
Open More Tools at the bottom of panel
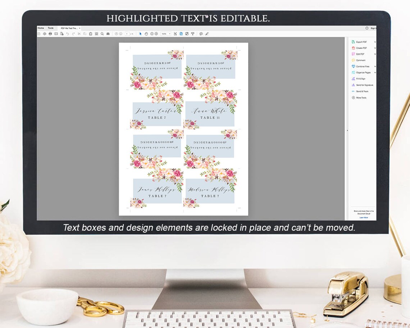pos(360,97)
